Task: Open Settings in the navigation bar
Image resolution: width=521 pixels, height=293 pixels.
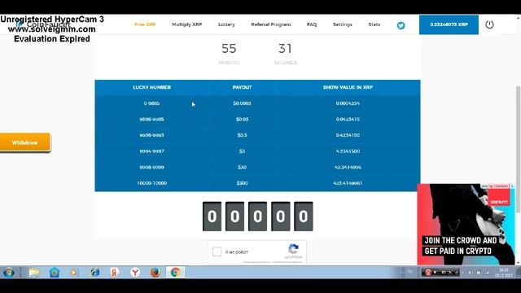Action: coord(342,24)
